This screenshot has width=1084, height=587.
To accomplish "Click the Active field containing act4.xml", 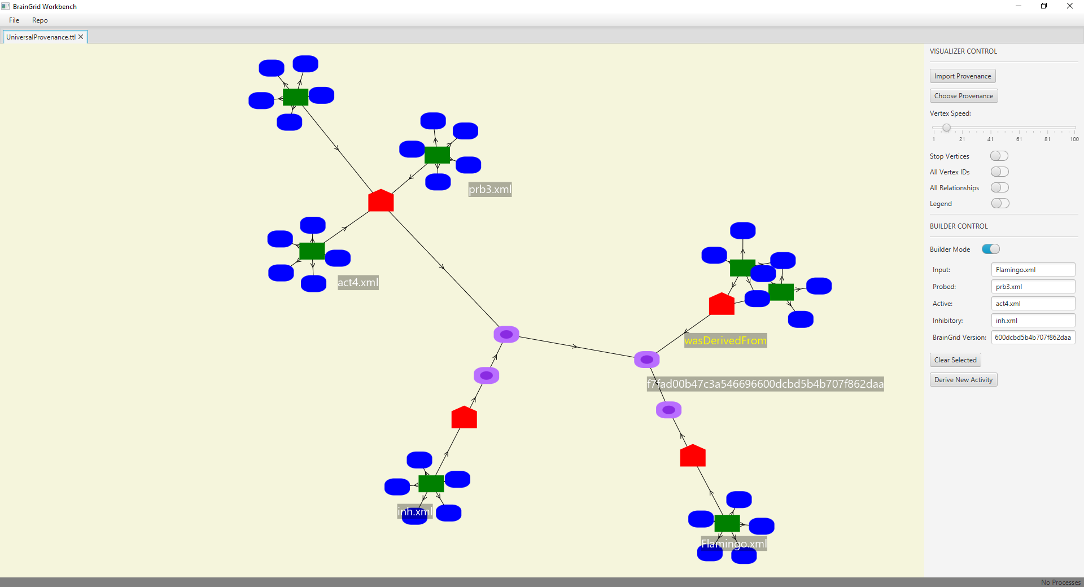I will click(1033, 304).
